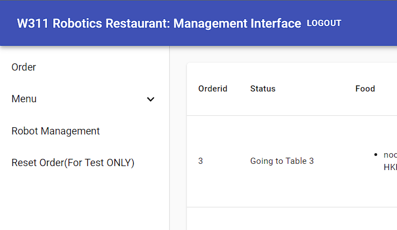Click the LOGOUT button in header
397x230 pixels.
point(324,23)
